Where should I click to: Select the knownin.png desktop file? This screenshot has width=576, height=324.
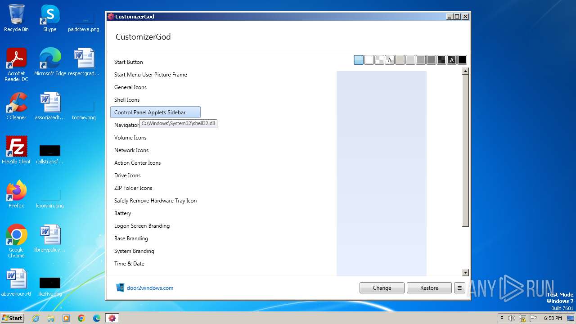tap(50, 198)
